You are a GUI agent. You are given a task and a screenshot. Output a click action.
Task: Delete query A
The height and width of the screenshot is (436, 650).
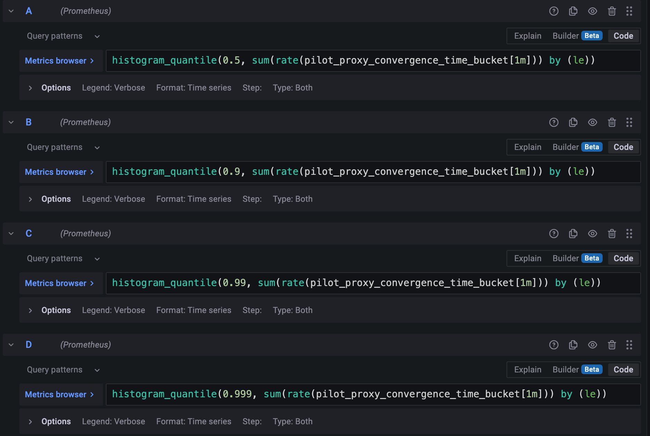[612, 11]
